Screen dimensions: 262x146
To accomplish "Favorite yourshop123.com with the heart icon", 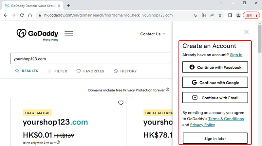I will [x=121, y=103].
